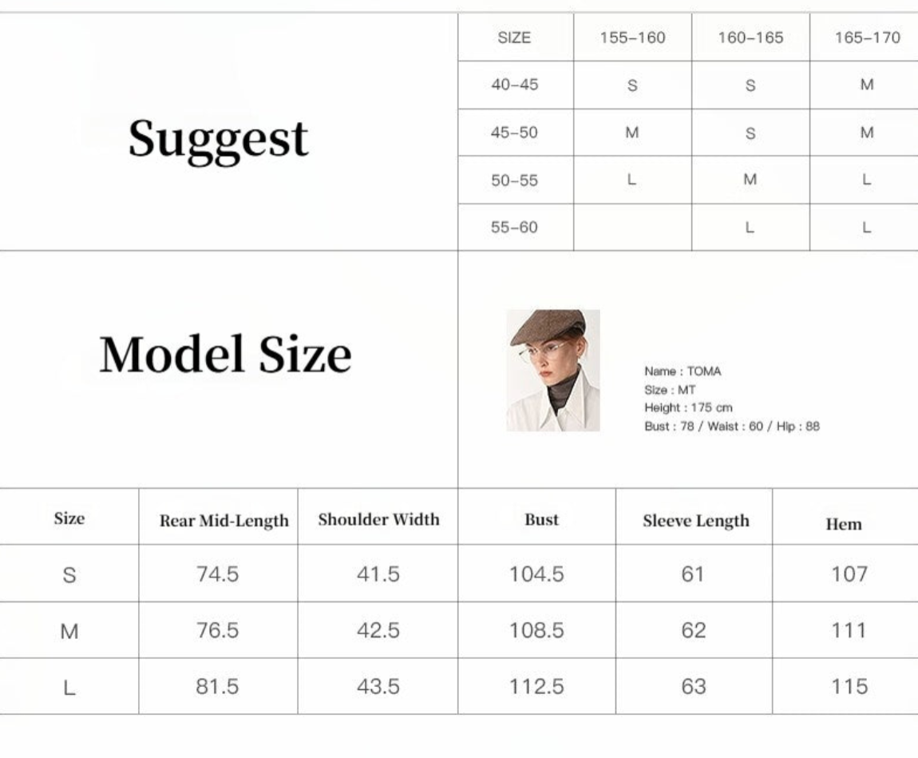Click the "Name : TOMA" model text
This screenshot has width=918, height=758.
[x=683, y=371]
